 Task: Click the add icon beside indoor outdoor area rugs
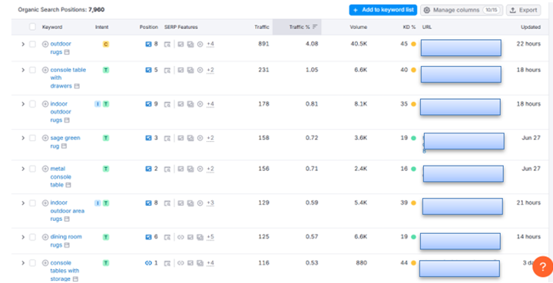(x=45, y=202)
